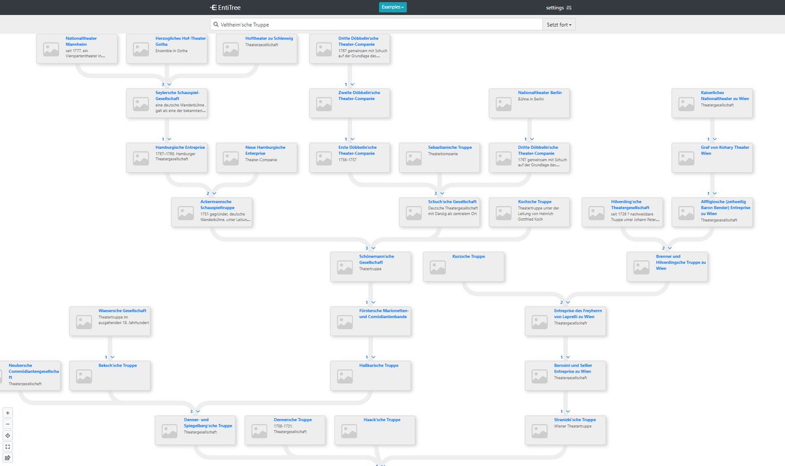The width and height of the screenshot is (785, 466).
Task: Open the Hamburgische Entreprise title link
Action: tap(180, 147)
